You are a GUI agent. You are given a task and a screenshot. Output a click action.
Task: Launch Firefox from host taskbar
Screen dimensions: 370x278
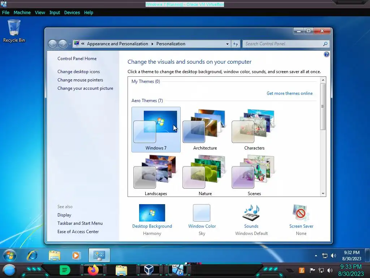[93, 270]
